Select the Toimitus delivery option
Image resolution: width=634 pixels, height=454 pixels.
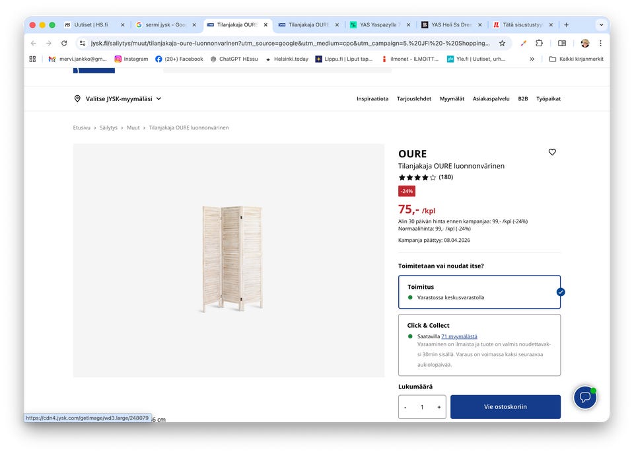[x=479, y=292]
